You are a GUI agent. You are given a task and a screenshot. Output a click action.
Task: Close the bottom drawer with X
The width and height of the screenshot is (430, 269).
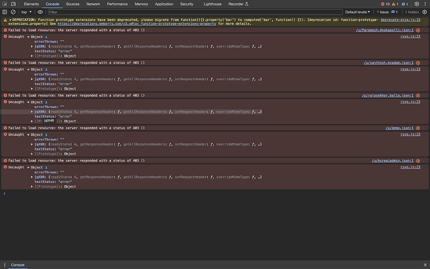click(x=425, y=265)
